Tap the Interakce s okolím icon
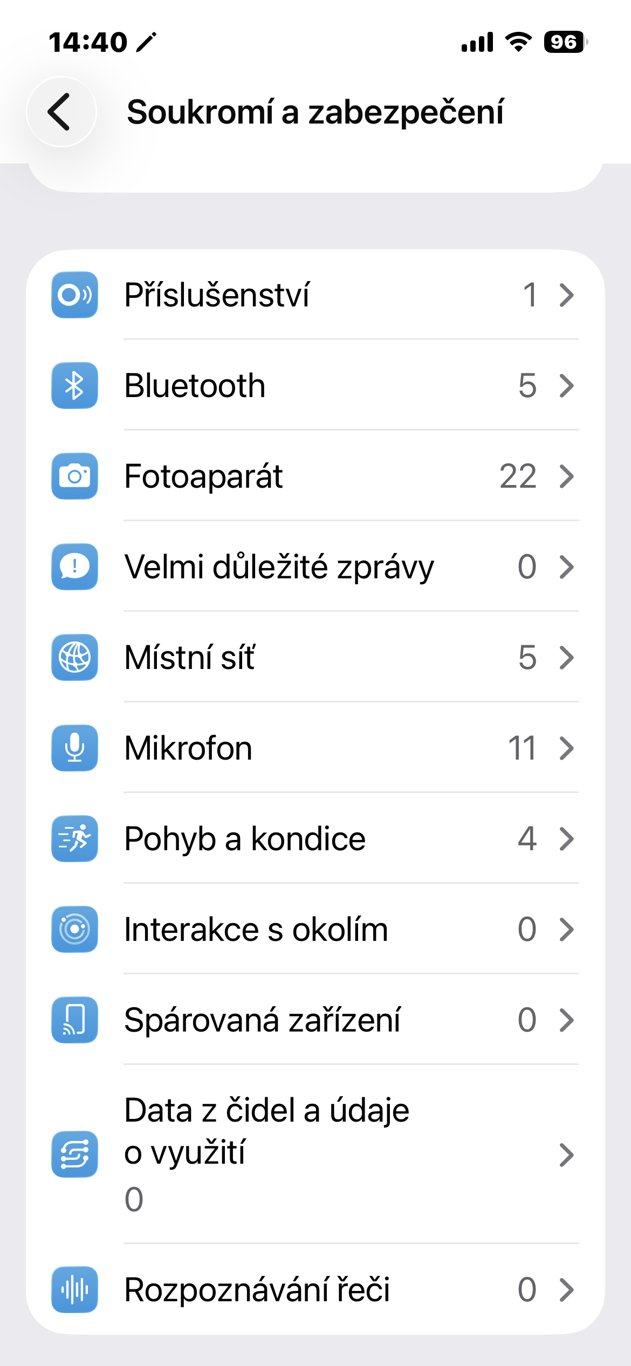Screen dimensions: 631x1366 (74, 930)
